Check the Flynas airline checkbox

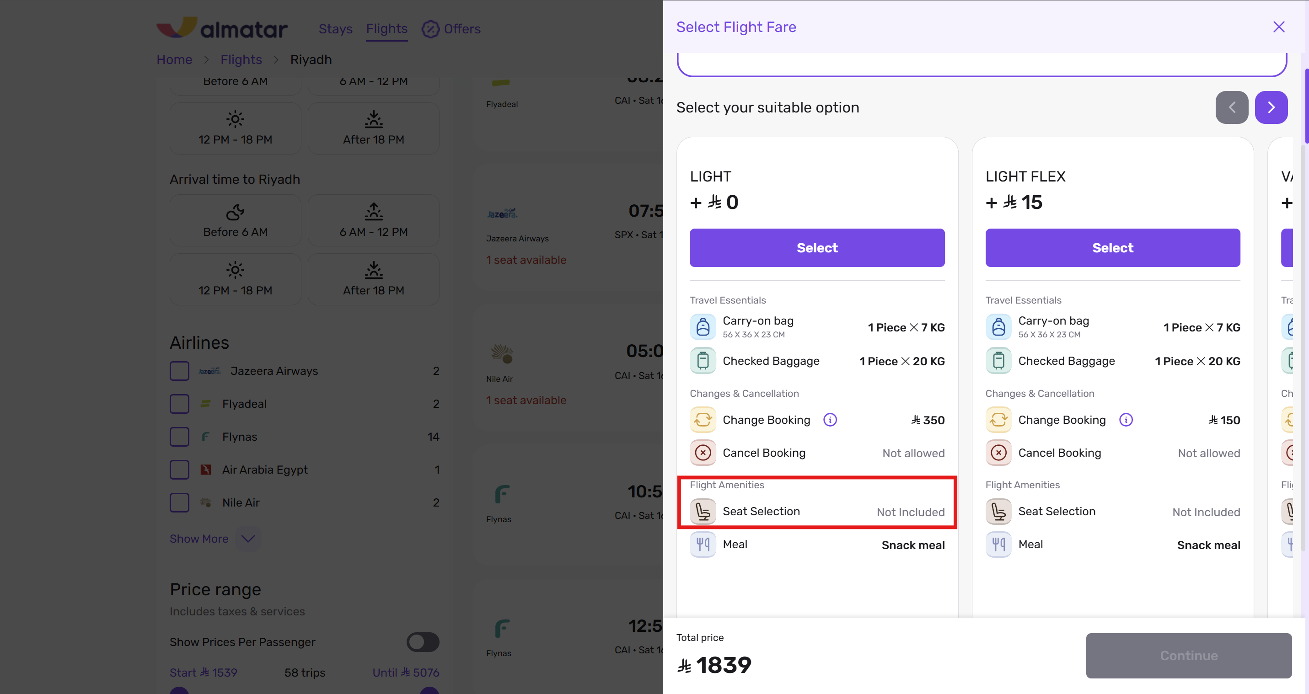pyautogui.click(x=179, y=437)
